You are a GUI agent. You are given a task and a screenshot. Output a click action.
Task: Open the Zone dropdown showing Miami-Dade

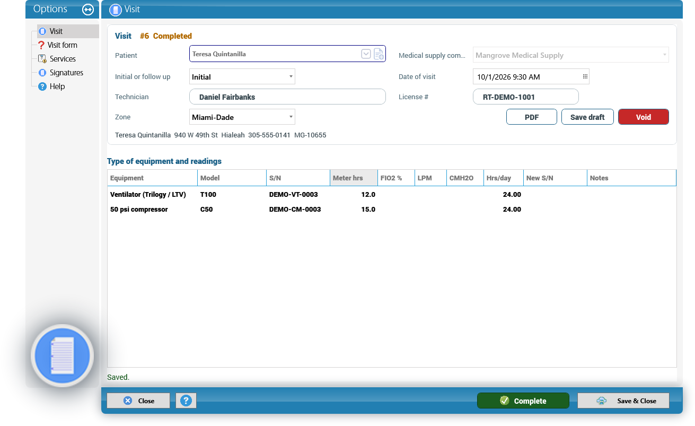[242, 117]
